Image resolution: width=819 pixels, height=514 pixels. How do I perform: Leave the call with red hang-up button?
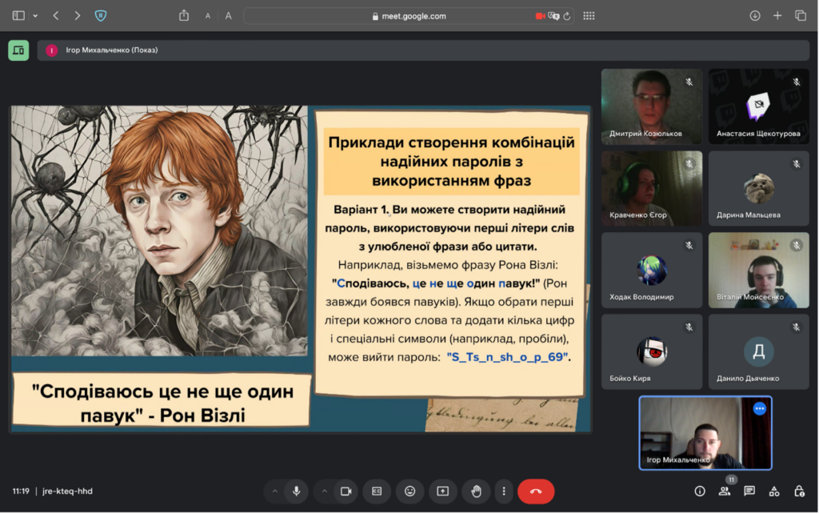(536, 491)
